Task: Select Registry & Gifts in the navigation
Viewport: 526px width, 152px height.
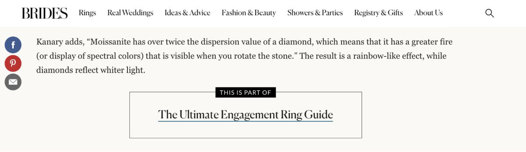Action: coord(378,13)
